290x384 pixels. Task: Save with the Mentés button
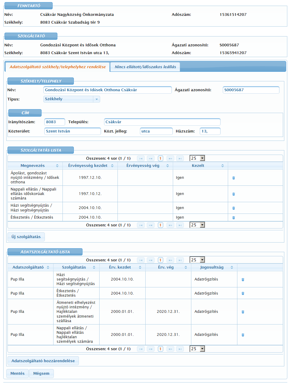pos(18,374)
